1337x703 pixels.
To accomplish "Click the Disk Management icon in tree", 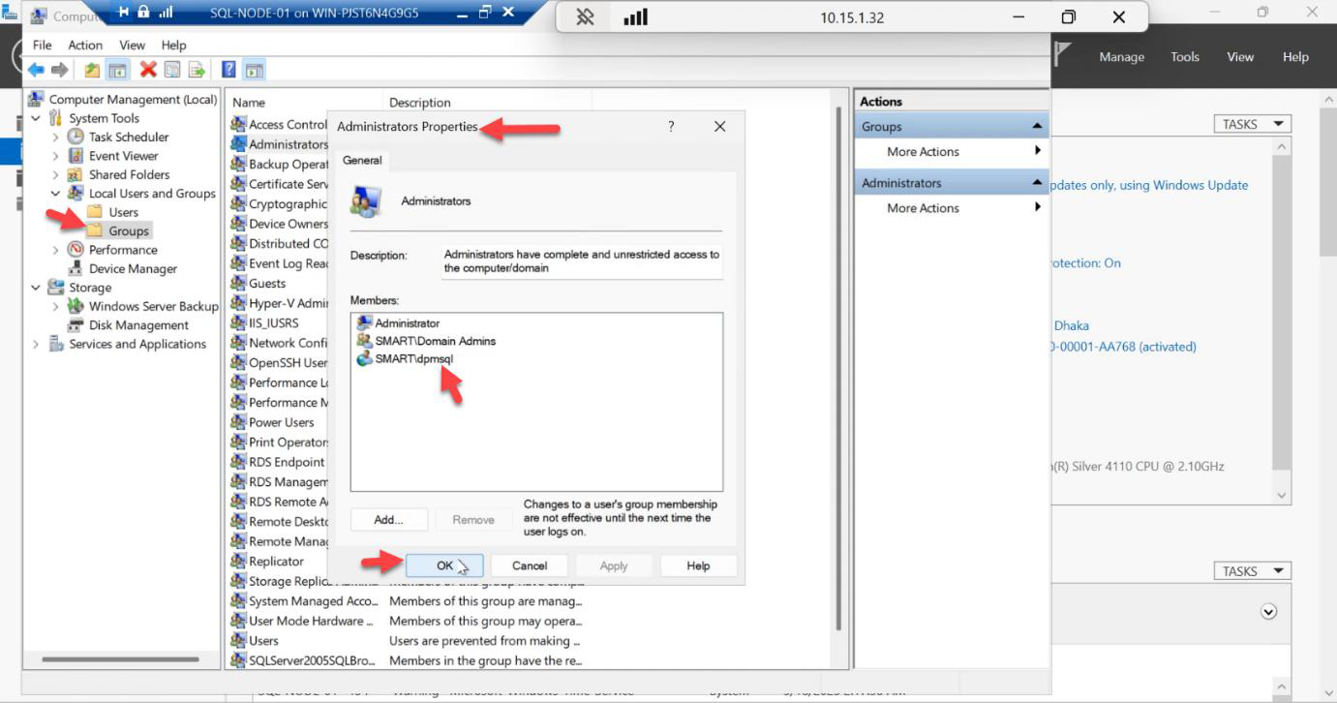I will click(76, 325).
